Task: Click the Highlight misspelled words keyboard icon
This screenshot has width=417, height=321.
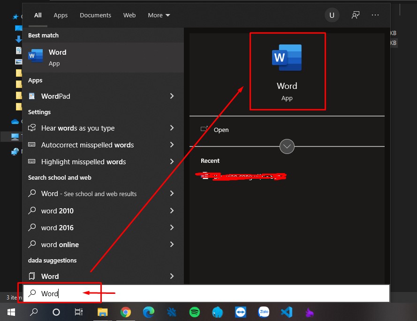Action: (x=31, y=161)
